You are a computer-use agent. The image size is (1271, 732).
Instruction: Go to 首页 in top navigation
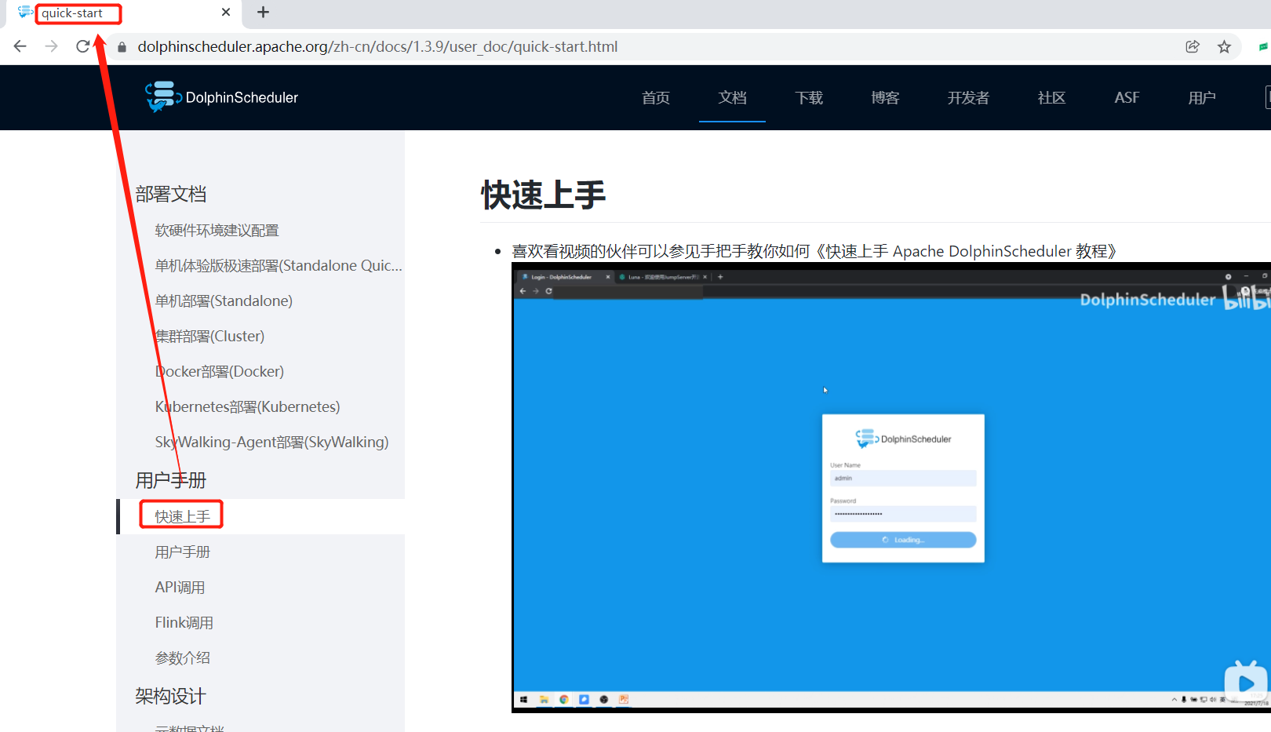tap(656, 97)
